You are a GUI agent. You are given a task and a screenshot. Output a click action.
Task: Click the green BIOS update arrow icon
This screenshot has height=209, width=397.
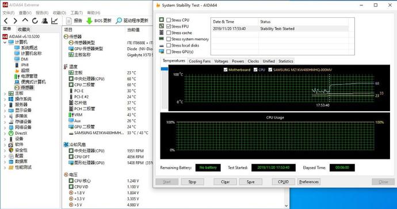click(x=89, y=21)
